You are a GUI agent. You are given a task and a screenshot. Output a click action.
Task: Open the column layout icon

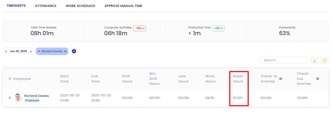click(324, 60)
